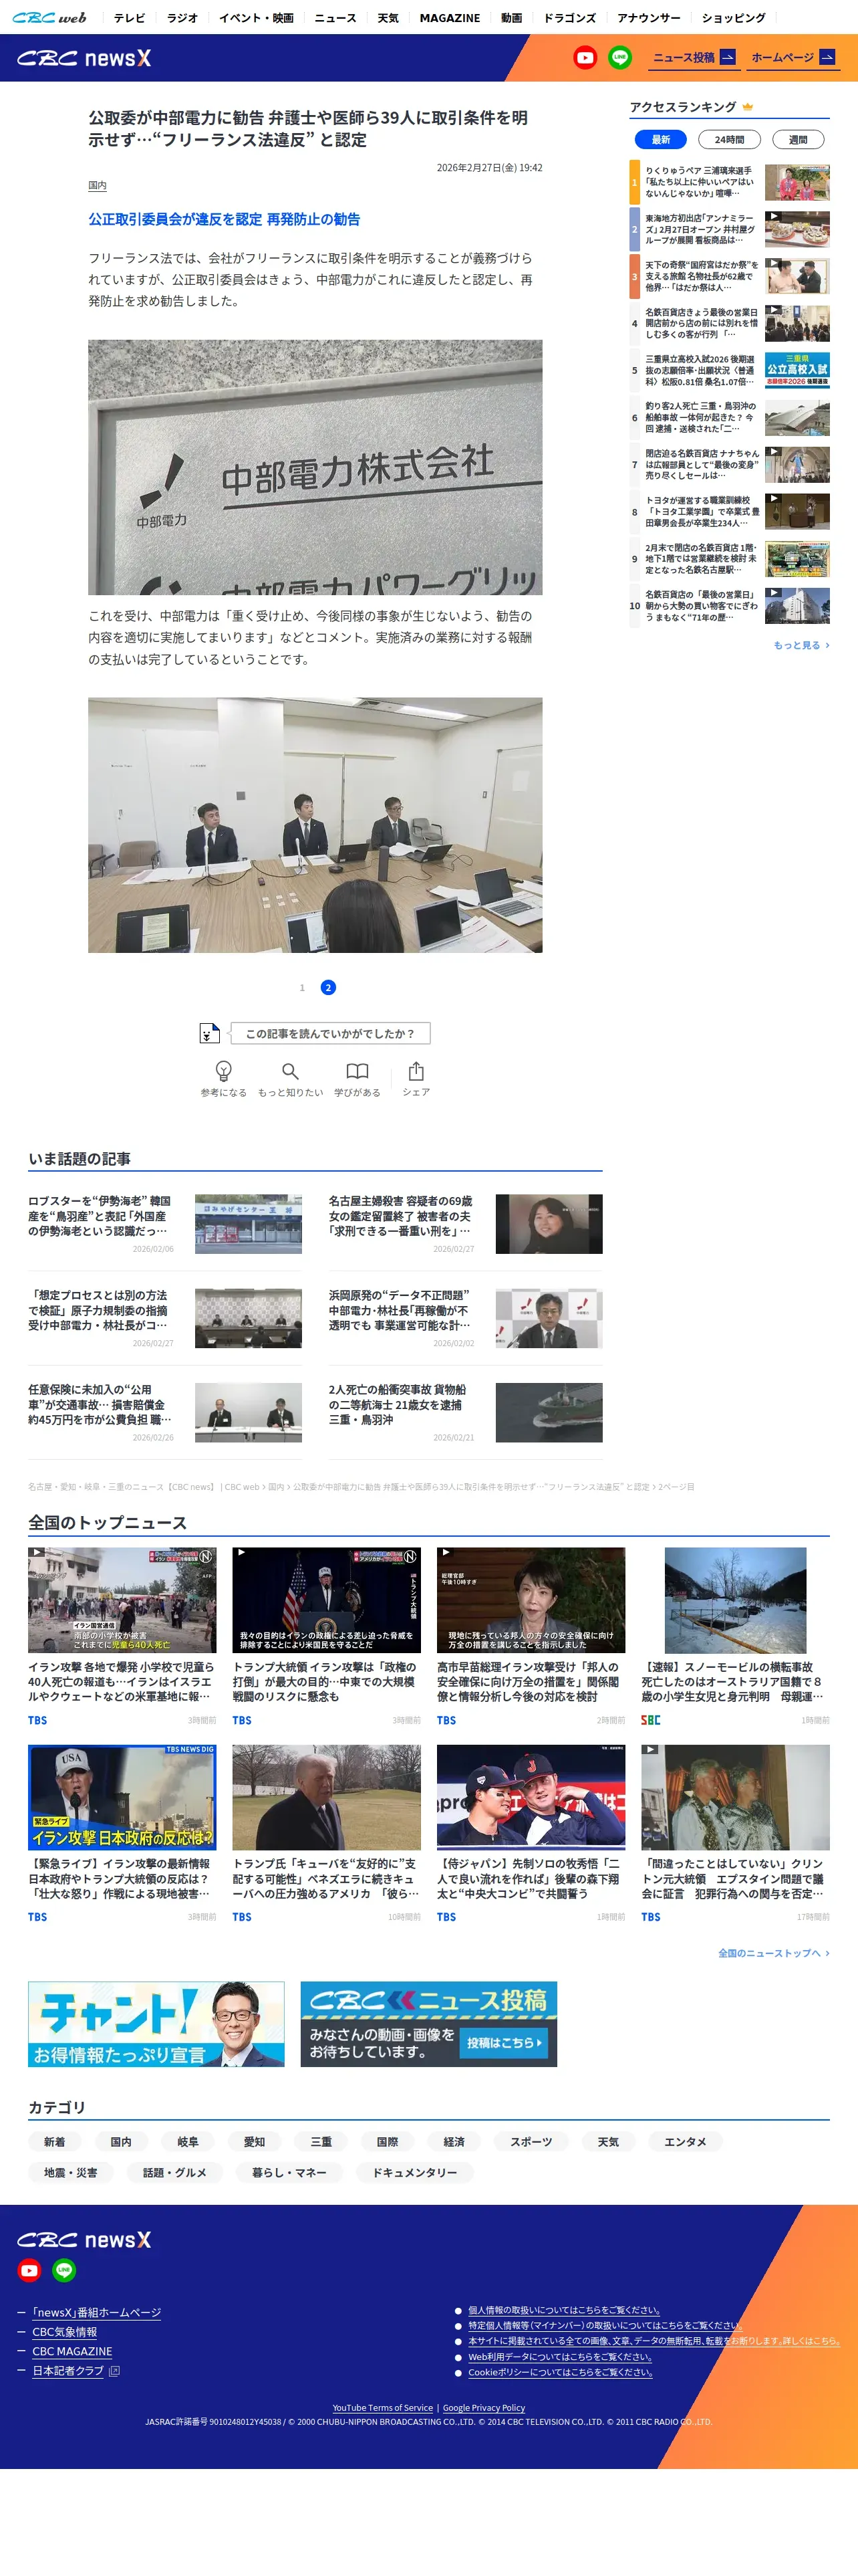Click the current page 2 indicator
The width and height of the screenshot is (858, 2576).
point(327,987)
